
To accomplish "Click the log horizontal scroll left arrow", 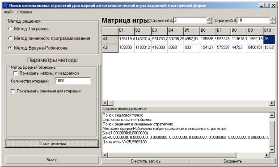I will coord(105,155).
